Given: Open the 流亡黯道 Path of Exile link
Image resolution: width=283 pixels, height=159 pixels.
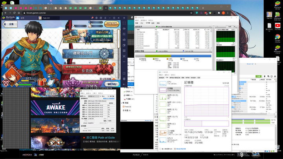Looking at the screenshot, I should click(x=101, y=137).
